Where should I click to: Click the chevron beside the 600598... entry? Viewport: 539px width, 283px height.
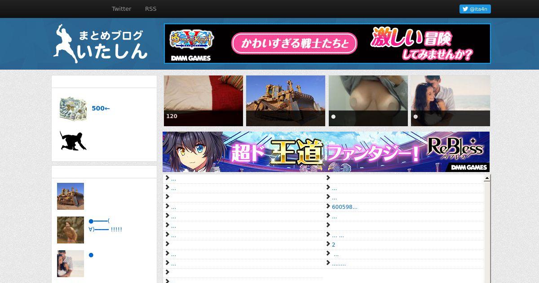[328, 207]
